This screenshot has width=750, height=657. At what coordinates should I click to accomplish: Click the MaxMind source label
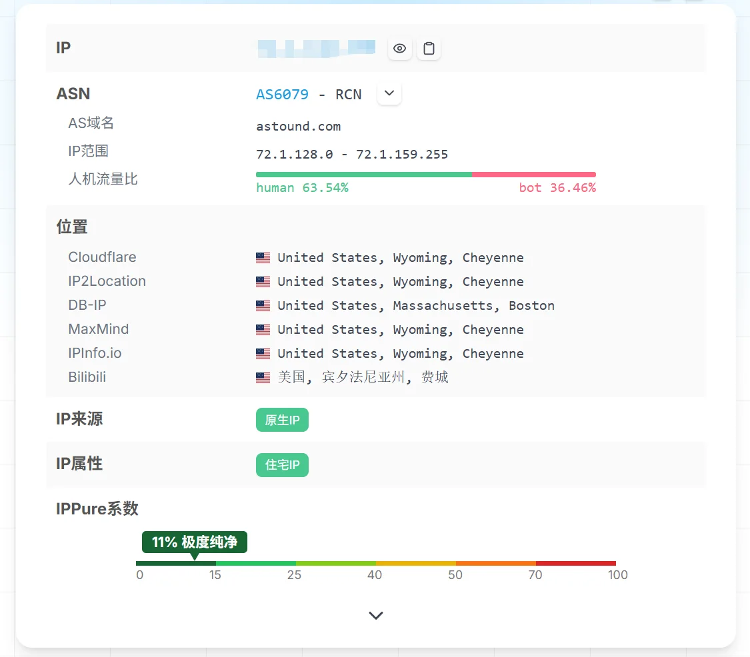coord(99,329)
